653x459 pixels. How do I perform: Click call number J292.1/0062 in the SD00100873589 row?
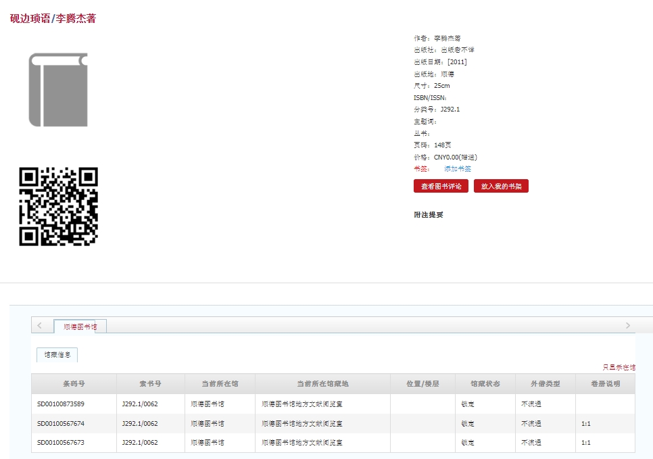139,404
